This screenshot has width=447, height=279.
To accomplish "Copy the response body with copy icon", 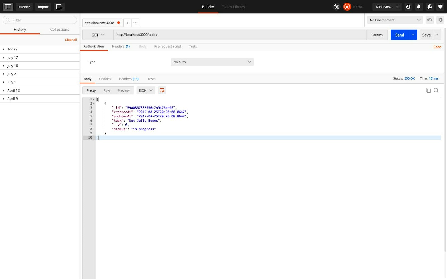I will (x=428, y=90).
